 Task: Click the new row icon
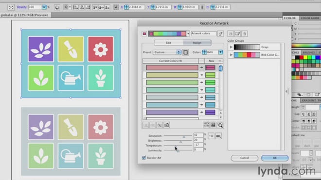167,125
